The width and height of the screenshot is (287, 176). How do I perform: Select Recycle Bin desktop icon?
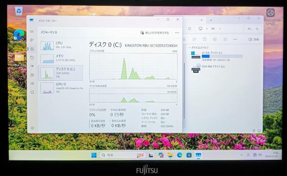point(19,13)
